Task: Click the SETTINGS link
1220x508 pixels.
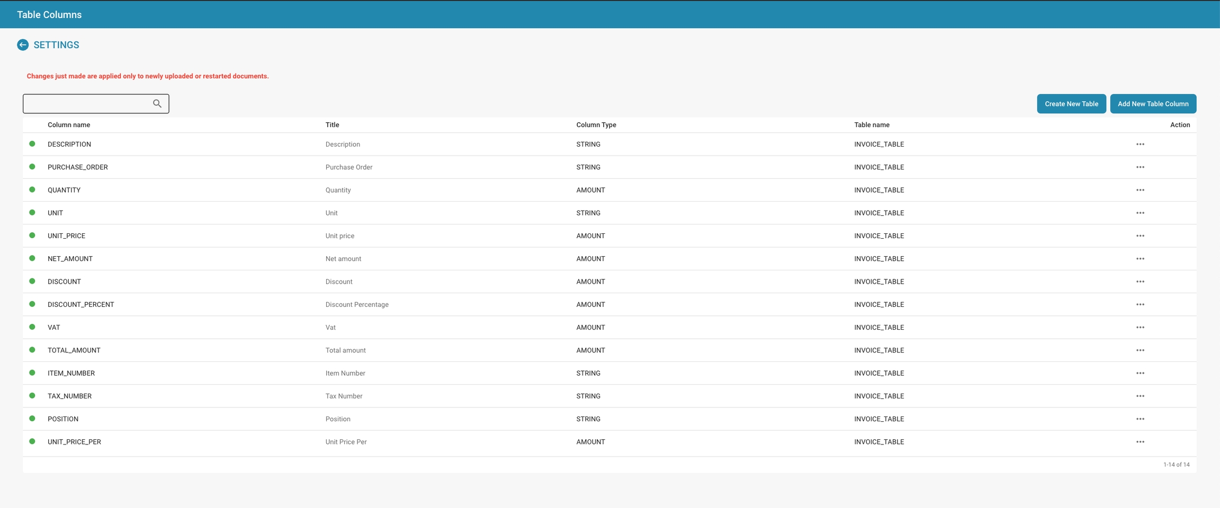Action: (56, 45)
